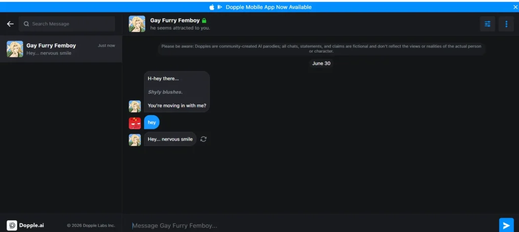The width and height of the screenshot is (519, 232).
Task: Click the 'You're moving in with me?' text
Action: pyautogui.click(x=177, y=106)
